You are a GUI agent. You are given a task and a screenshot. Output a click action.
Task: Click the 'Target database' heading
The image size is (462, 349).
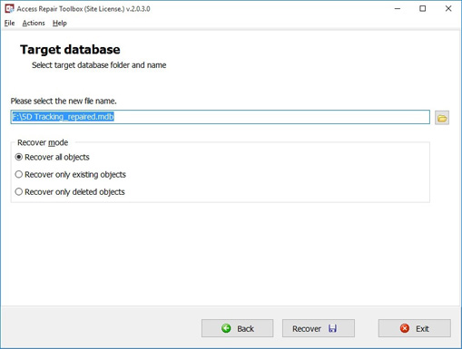click(x=70, y=50)
